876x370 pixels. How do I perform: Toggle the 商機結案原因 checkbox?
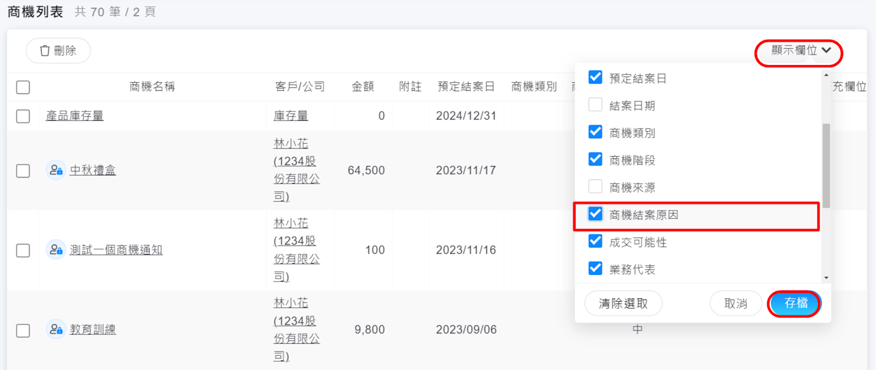tap(595, 214)
